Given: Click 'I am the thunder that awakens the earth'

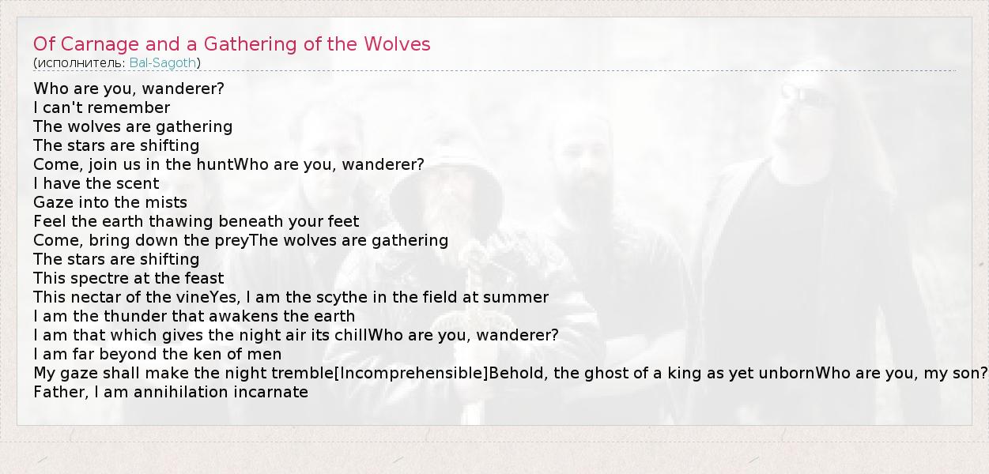Looking at the screenshot, I should click(x=194, y=316).
